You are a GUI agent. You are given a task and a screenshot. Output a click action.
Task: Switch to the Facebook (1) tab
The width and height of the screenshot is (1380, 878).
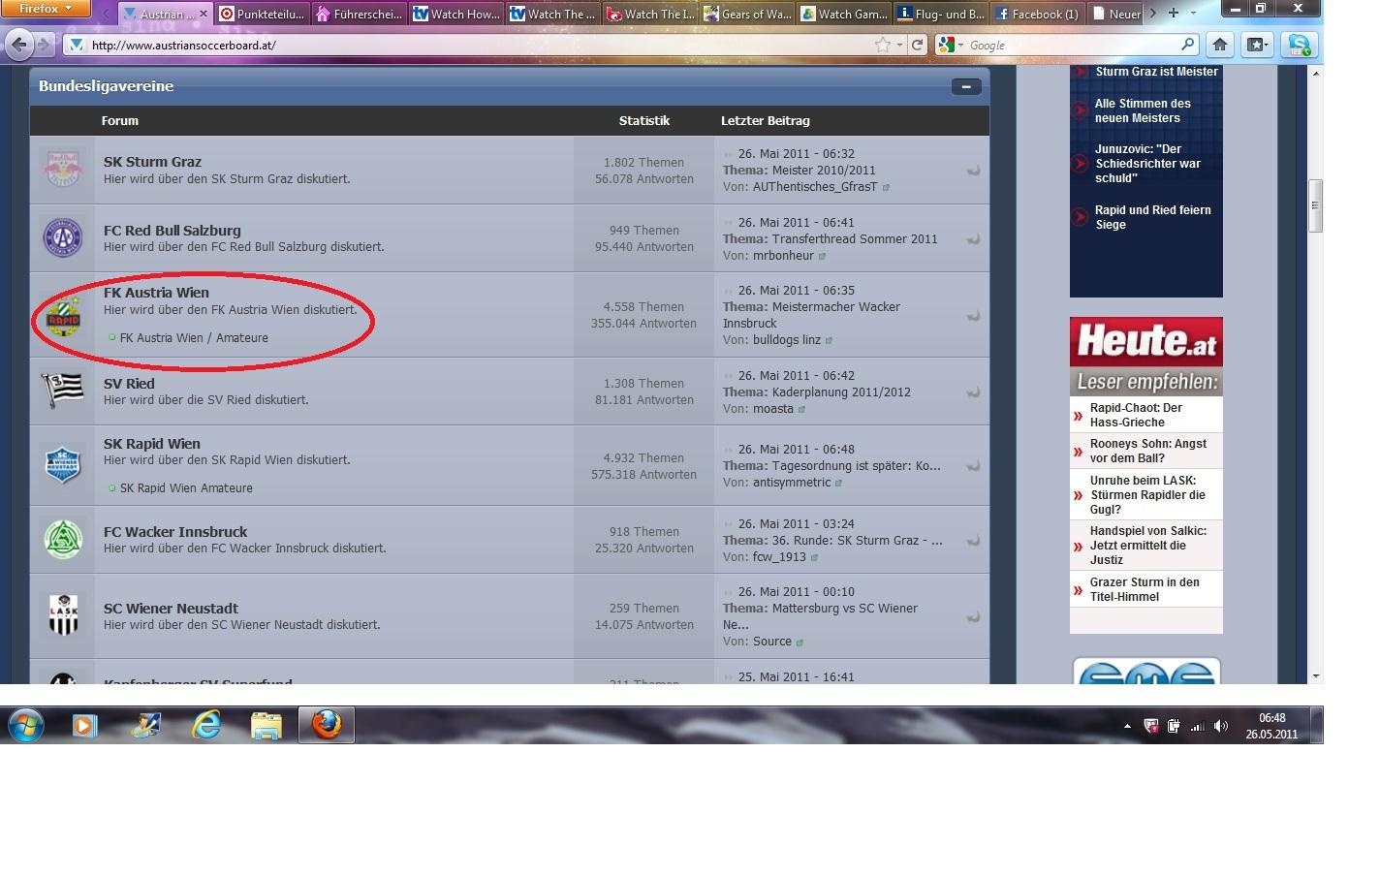pos(1038,14)
